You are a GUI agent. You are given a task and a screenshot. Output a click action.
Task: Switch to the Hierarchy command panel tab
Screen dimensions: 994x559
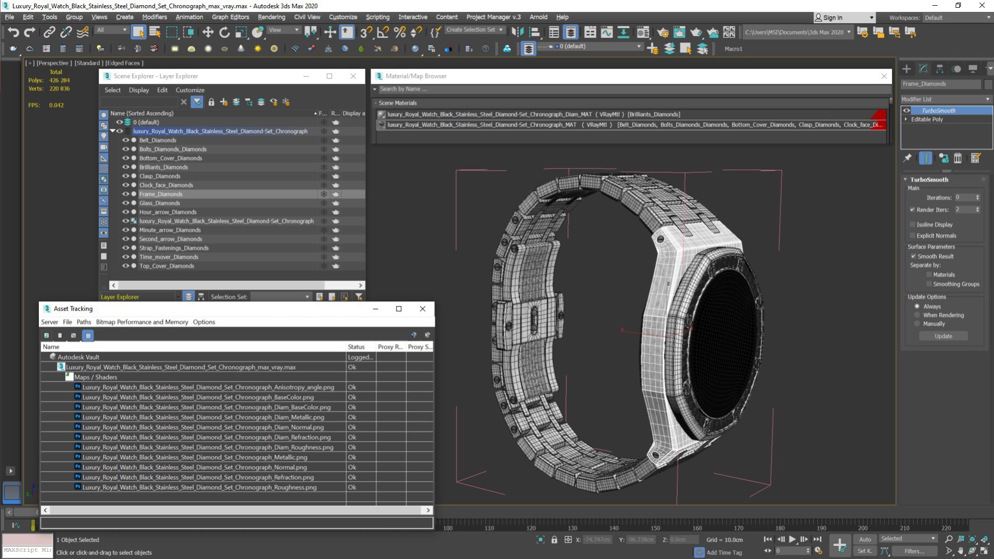tap(940, 69)
